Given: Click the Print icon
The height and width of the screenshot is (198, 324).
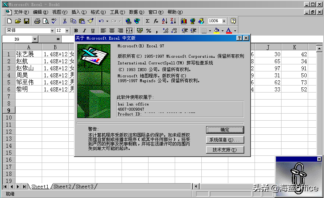Looking at the screenshot, I should pyautogui.click(x=37, y=21).
